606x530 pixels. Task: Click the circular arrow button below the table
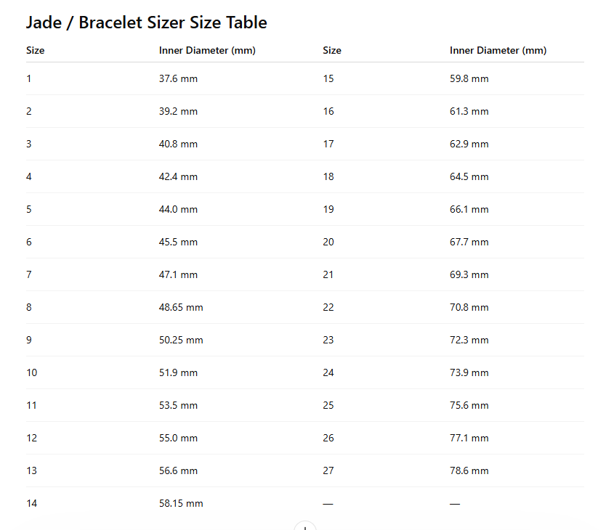[304, 526]
